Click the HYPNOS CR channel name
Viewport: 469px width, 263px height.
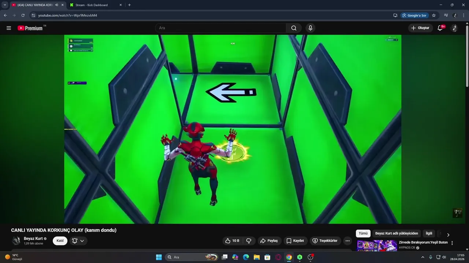(407, 248)
